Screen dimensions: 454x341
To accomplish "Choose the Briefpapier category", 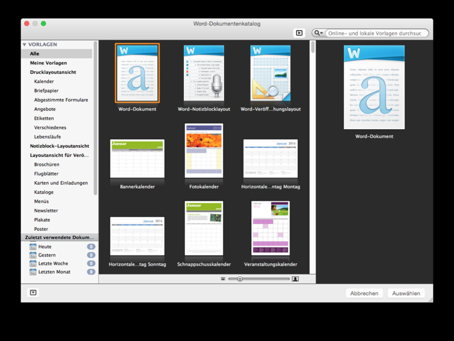I will click(47, 91).
